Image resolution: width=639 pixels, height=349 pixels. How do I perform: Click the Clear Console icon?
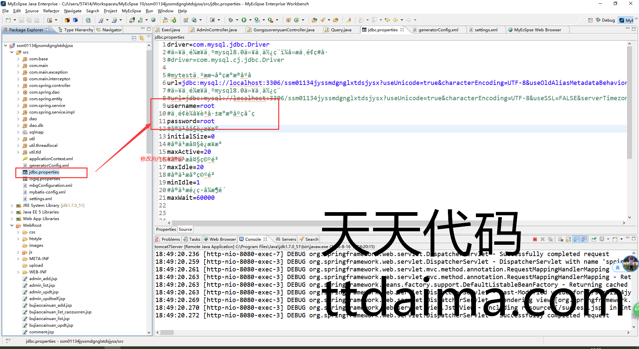(560, 239)
